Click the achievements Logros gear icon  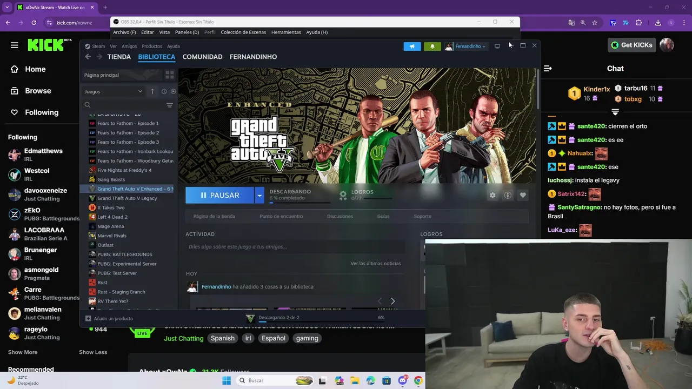343,195
